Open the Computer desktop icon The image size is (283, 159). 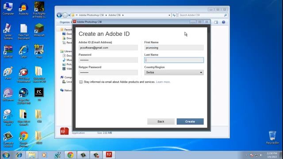pyautogui.click(x=8, y=9)
